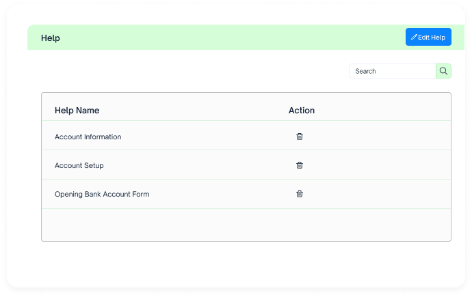Remove Opening Bank Account Form entry

point(299,194)
